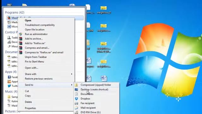The width and height of the screenshot is (202, 114).
Task: Click the Desktop shortcut icon in Send to
Action: click(76, 89)
